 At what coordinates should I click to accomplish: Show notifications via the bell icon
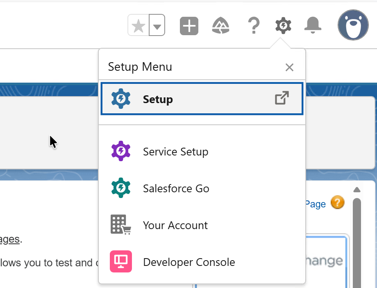[313, 26]
